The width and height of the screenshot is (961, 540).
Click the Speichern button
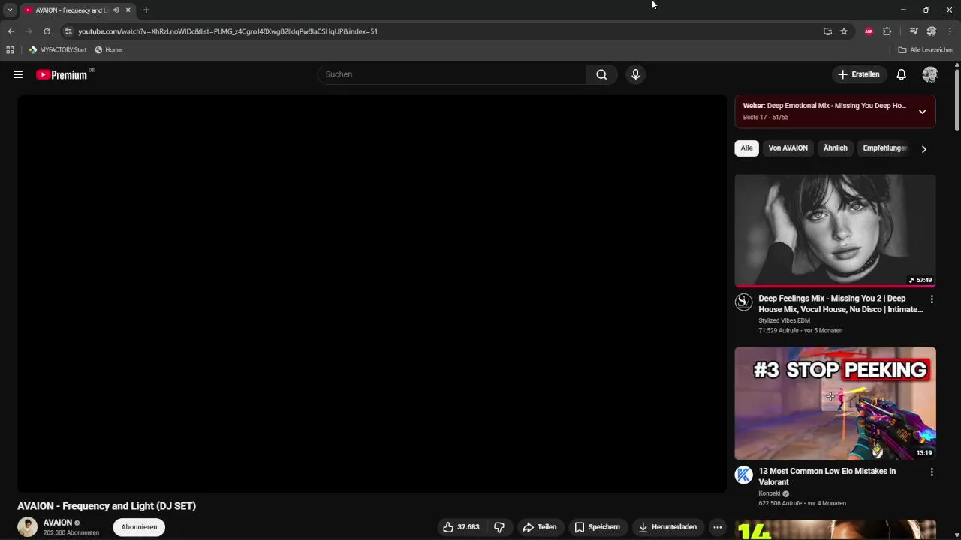tap(597, 527)
